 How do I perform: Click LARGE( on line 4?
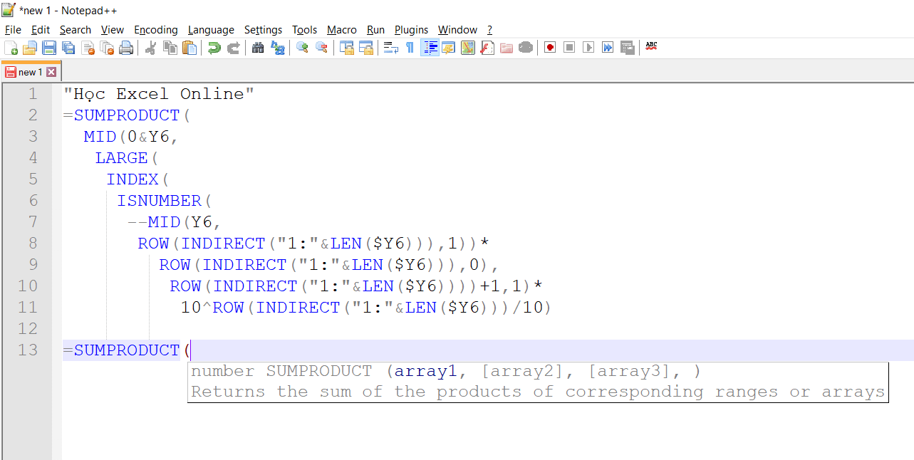click(127, 157)
